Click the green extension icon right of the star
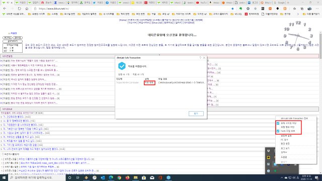The height and width of the screenshot is (181, 322). [240, 9]
